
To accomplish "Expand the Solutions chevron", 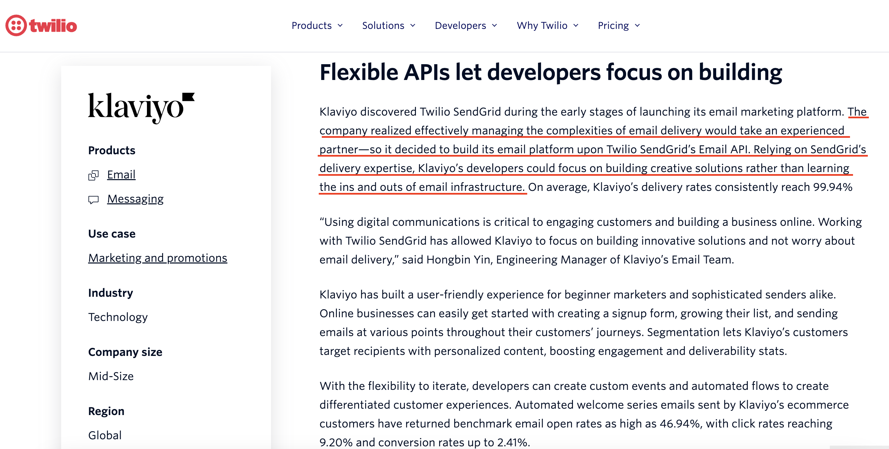I will (413, 26).
